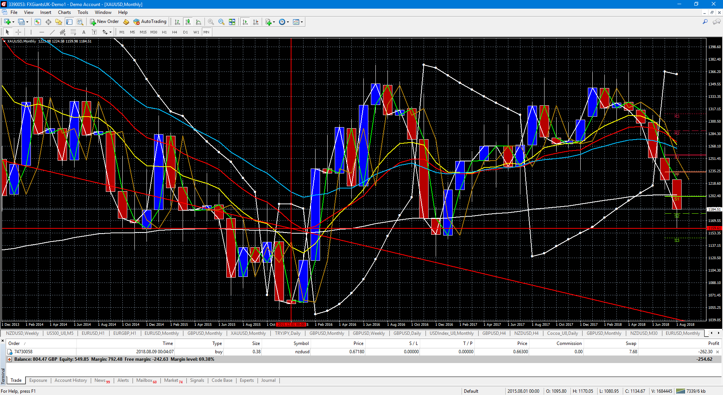This screenshot has width=723, height=395.
Task: Switch timeframe to M1
Action: pos(122,32)
